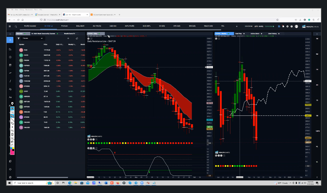Select the 1W timeframe button
This screenshot has width=327, height=193.
[x=317, y=116]
